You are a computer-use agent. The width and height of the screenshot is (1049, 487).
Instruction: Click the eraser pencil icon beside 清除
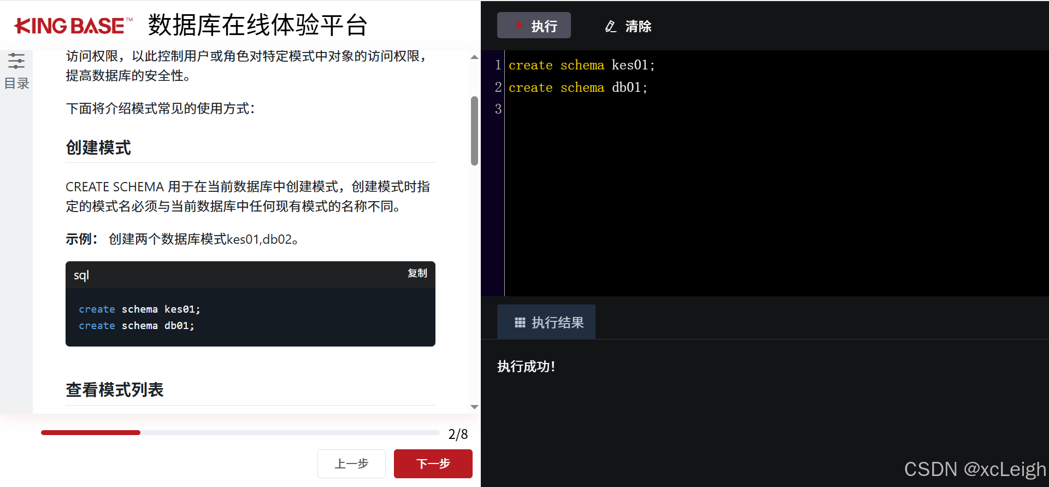611,26
